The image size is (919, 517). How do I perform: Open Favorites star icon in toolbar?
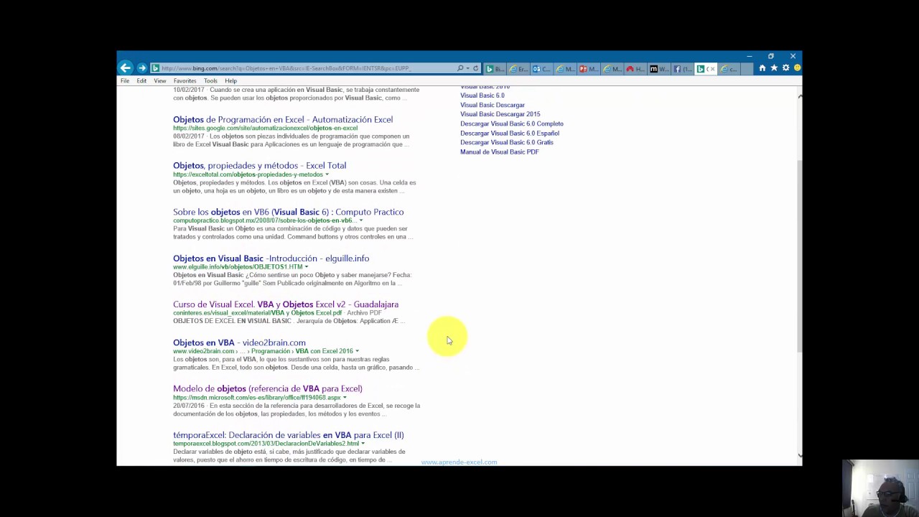(774, 68)
